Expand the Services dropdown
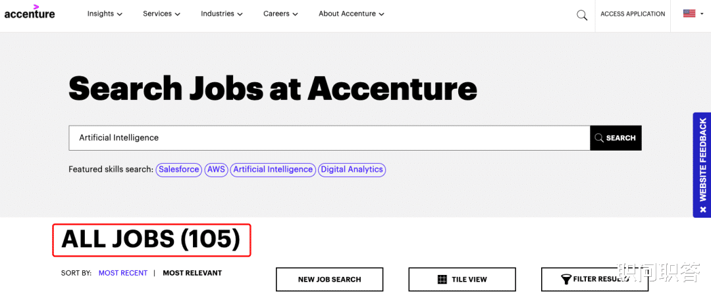Screen dimensions: 711x296 161,14
